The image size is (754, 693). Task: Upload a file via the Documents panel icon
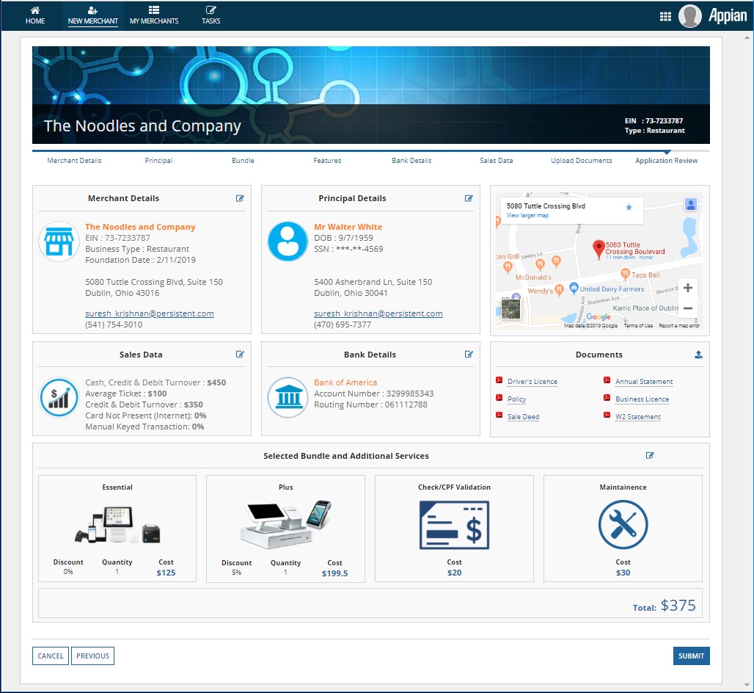click(x=698, y=354)
